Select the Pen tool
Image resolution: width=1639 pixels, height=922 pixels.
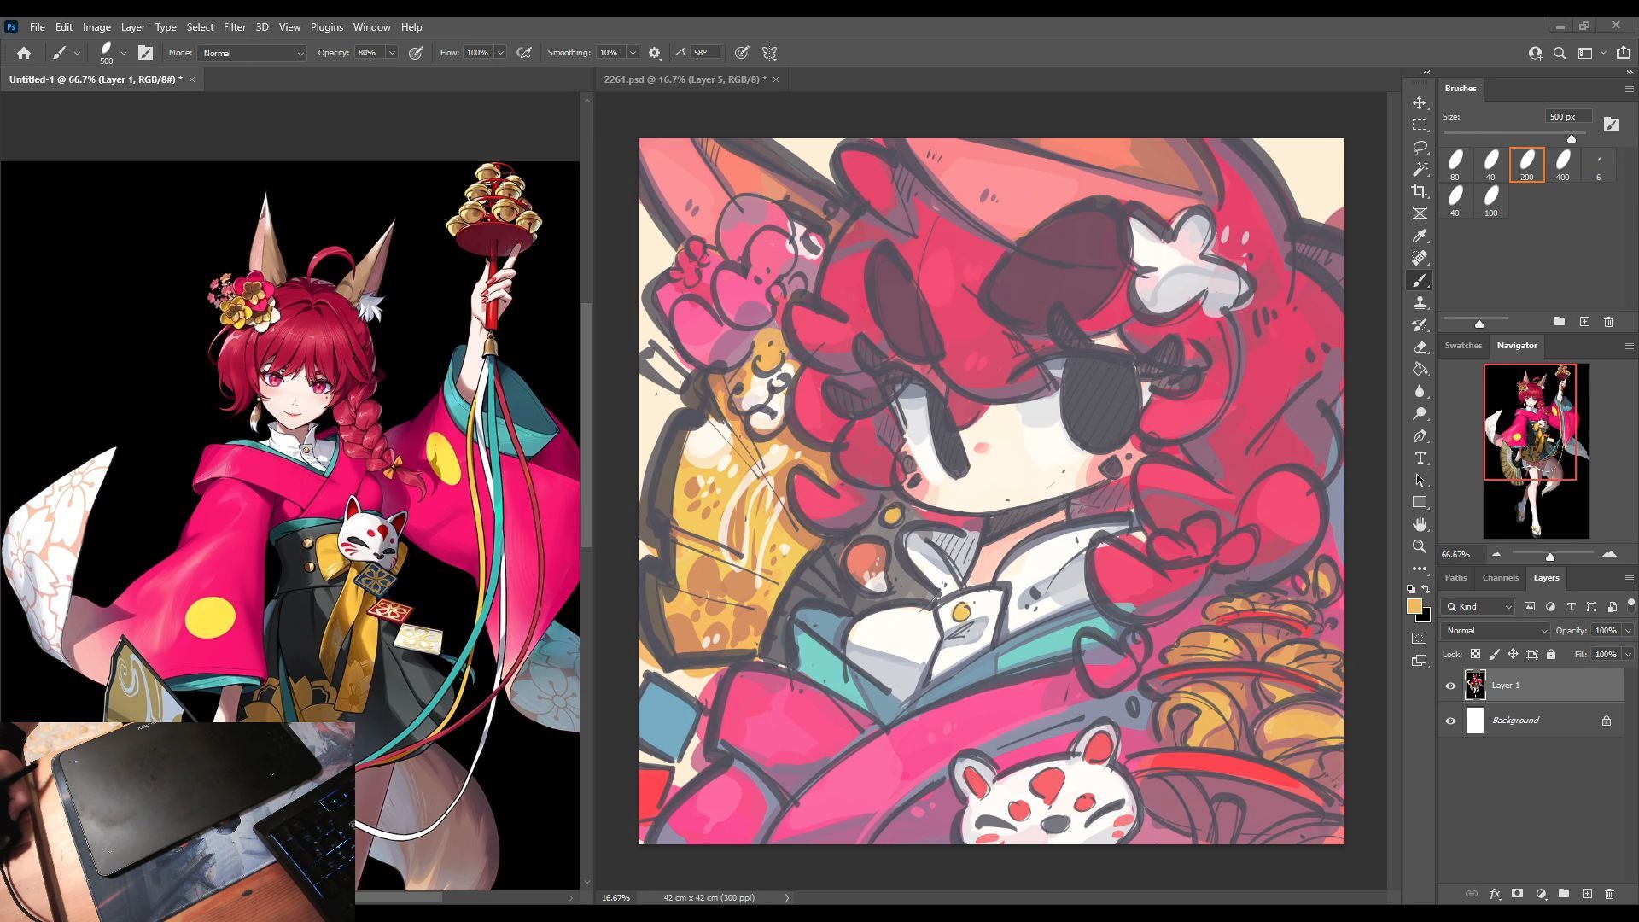click(1420, 435)
